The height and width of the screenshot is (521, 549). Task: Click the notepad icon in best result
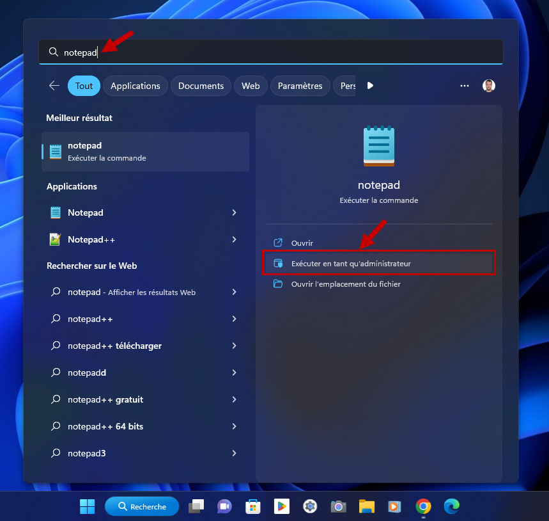(56, 152)
